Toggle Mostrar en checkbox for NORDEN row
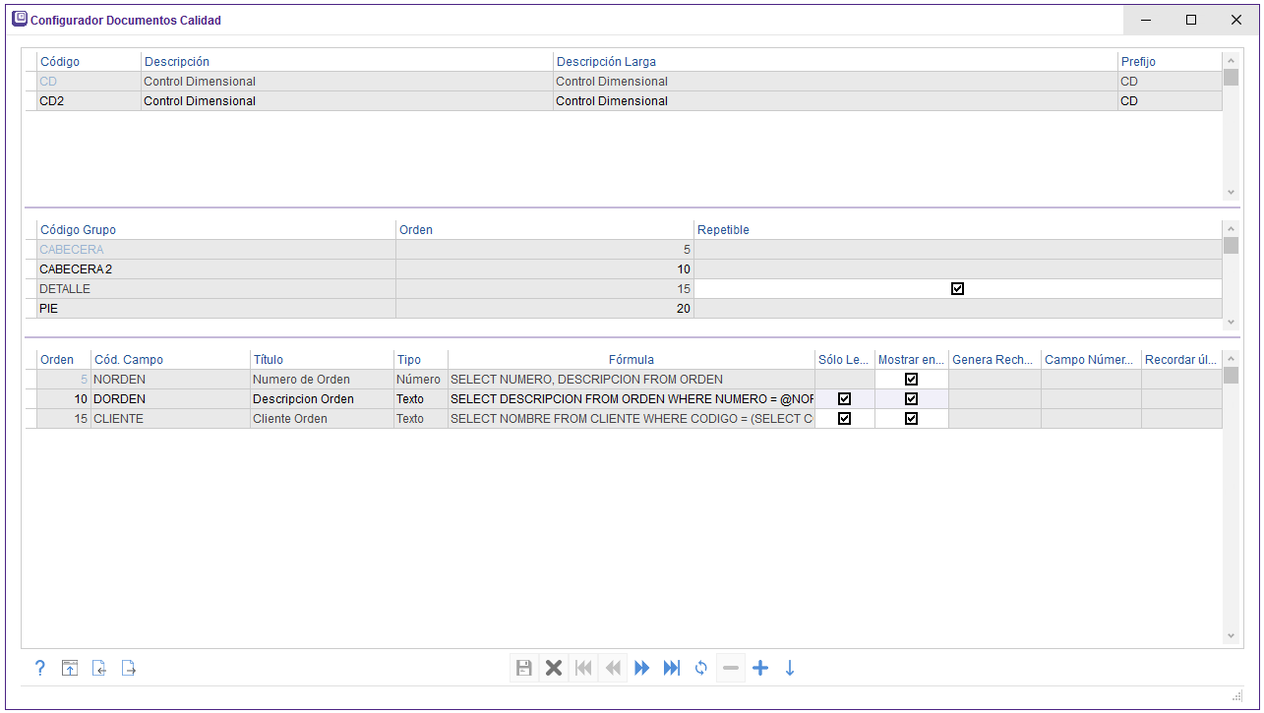1264x713 pixels. click(911, 380)
